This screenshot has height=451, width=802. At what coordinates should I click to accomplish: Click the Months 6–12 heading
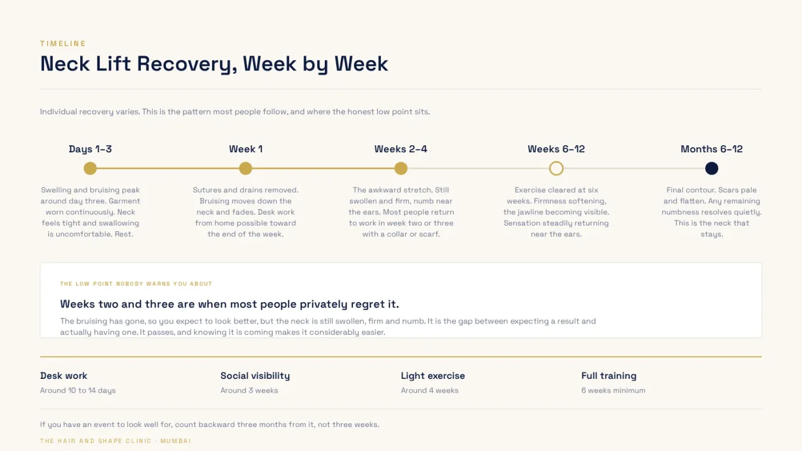click(711, 149)
